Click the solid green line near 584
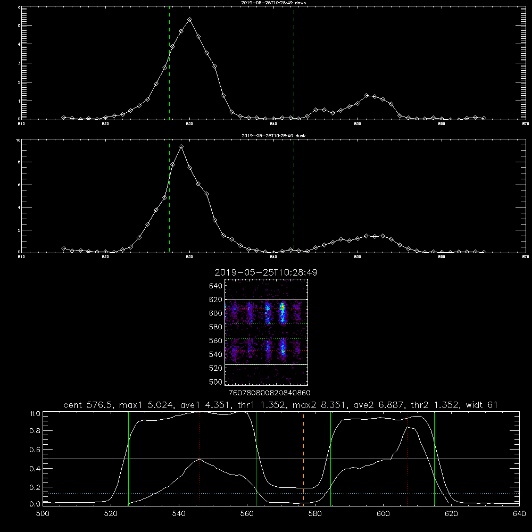Viewport: 532px width, 532px height. pyautogui.click(x=330, y=458)
